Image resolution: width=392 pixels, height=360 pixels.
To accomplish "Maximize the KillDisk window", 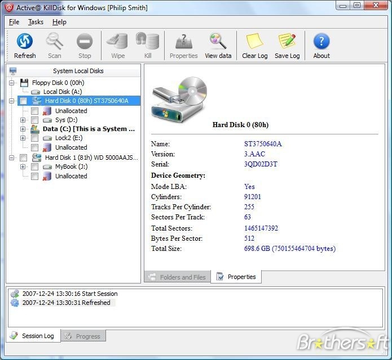I will (x=357, y=5).
